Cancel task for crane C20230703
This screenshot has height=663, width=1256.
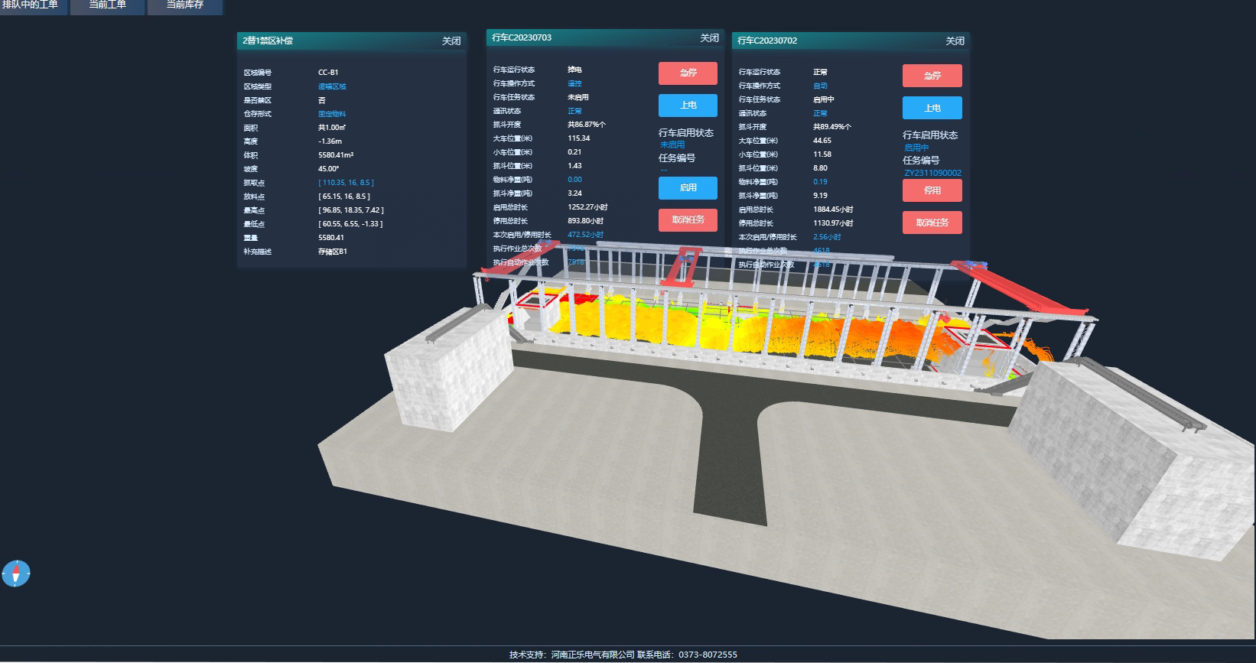tap(688, 220)
